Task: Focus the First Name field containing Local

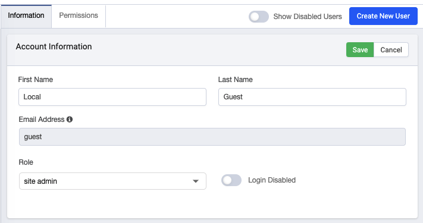Action: (x=112, y=97)
